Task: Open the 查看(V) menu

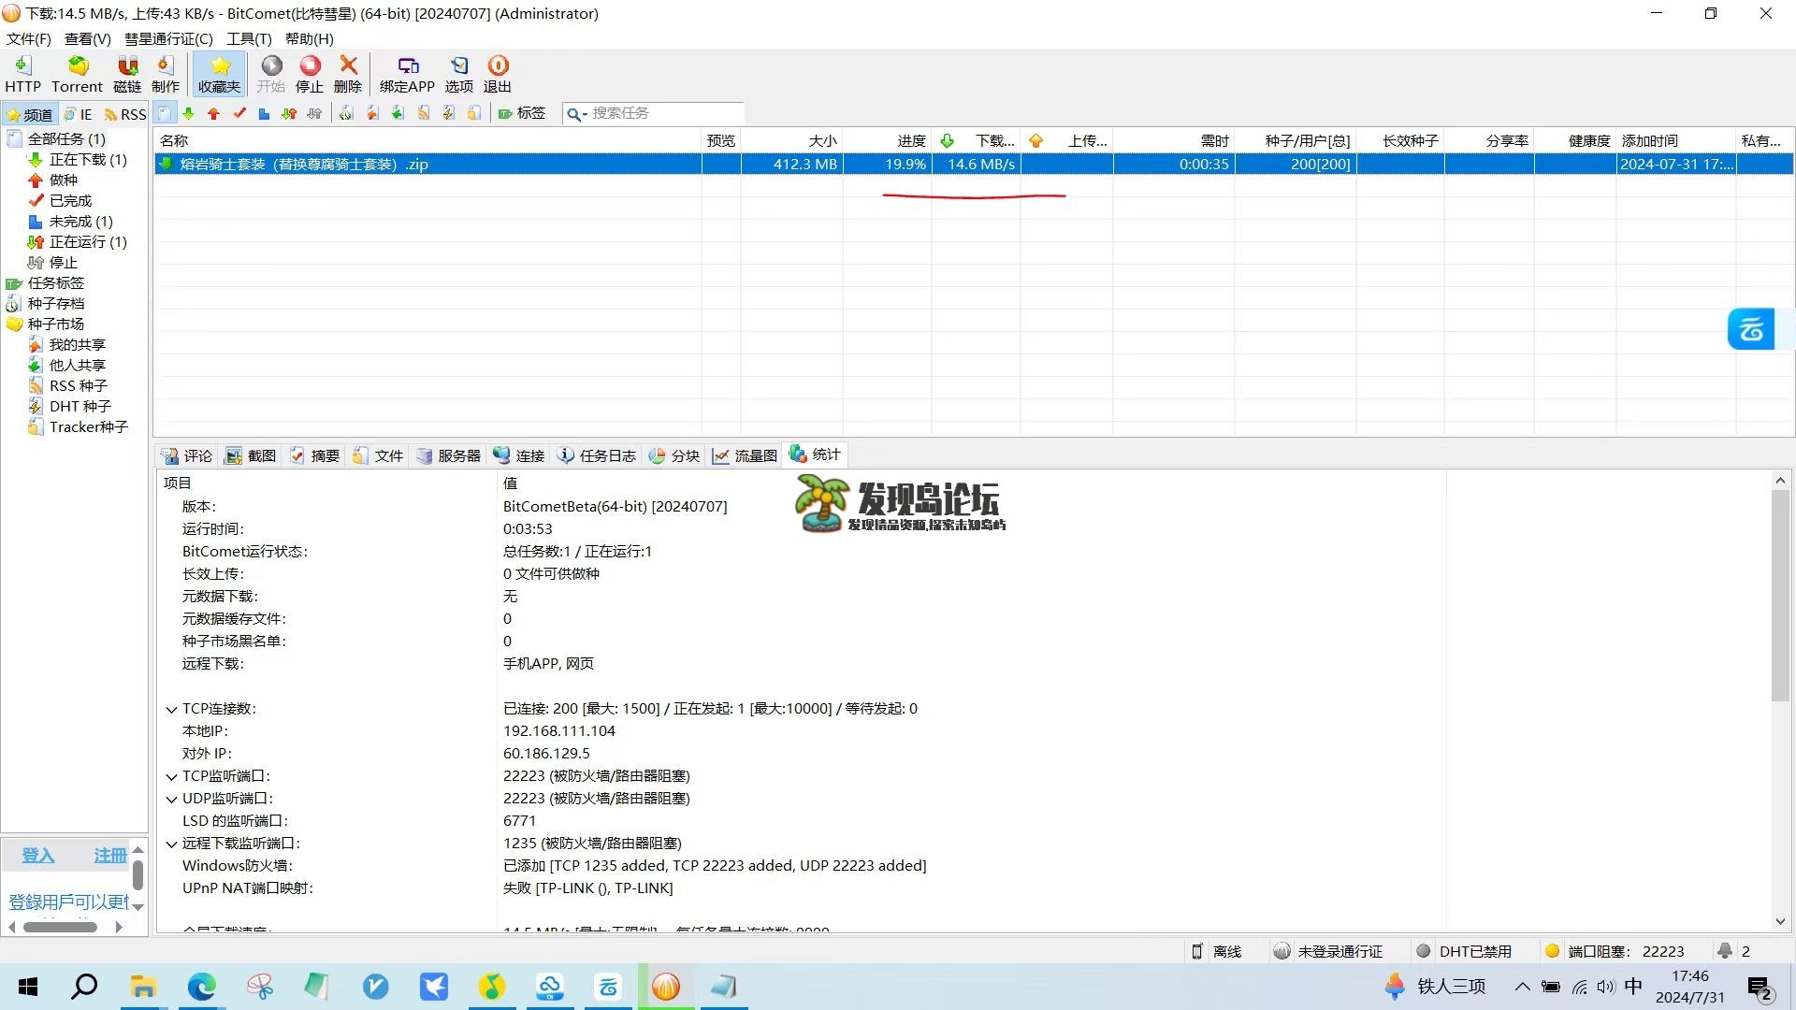Action: click(x=88, y=38)
